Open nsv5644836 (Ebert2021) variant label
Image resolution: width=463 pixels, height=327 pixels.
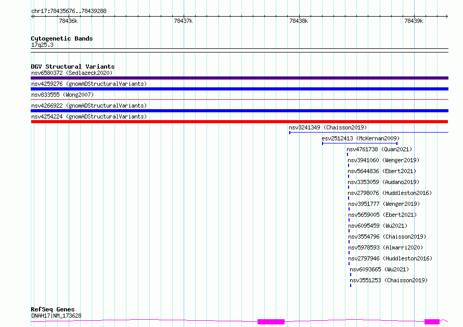click(382, 171)
